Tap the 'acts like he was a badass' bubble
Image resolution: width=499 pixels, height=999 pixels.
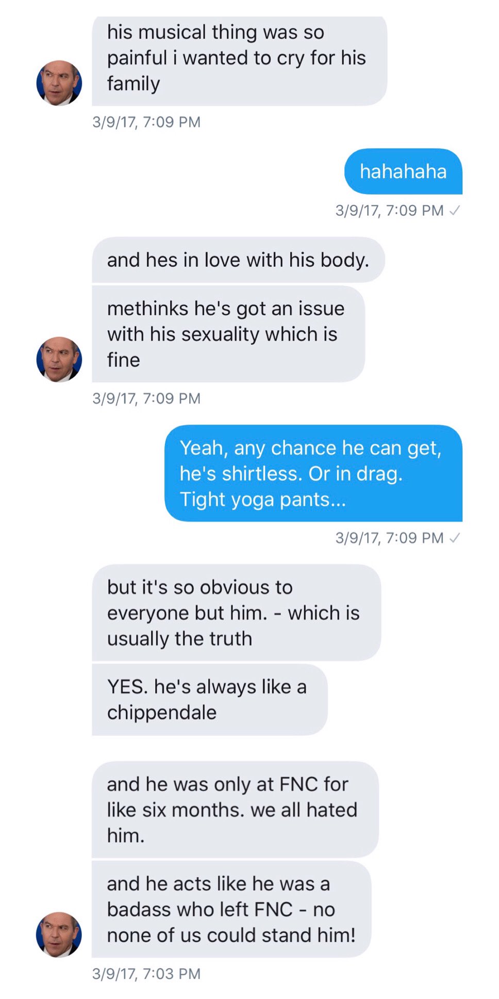(x=231, y=909)
